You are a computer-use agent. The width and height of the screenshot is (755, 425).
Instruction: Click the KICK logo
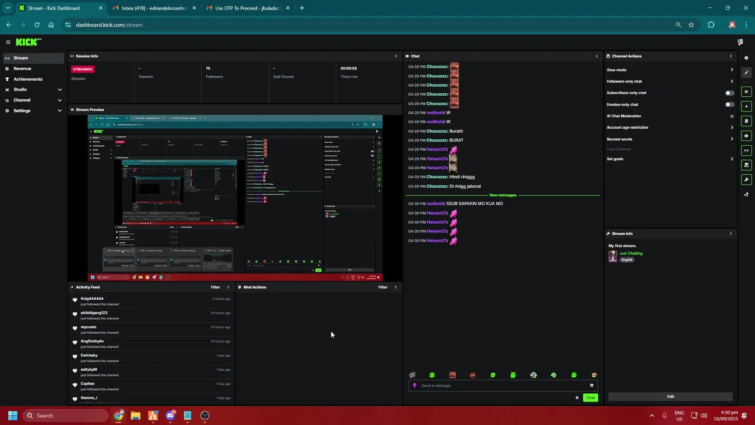point(28,42)
